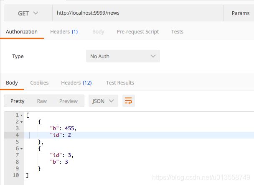Collapse the object at line 6
The height and width of the screenshot is (185, 254).
click(21, 149)
